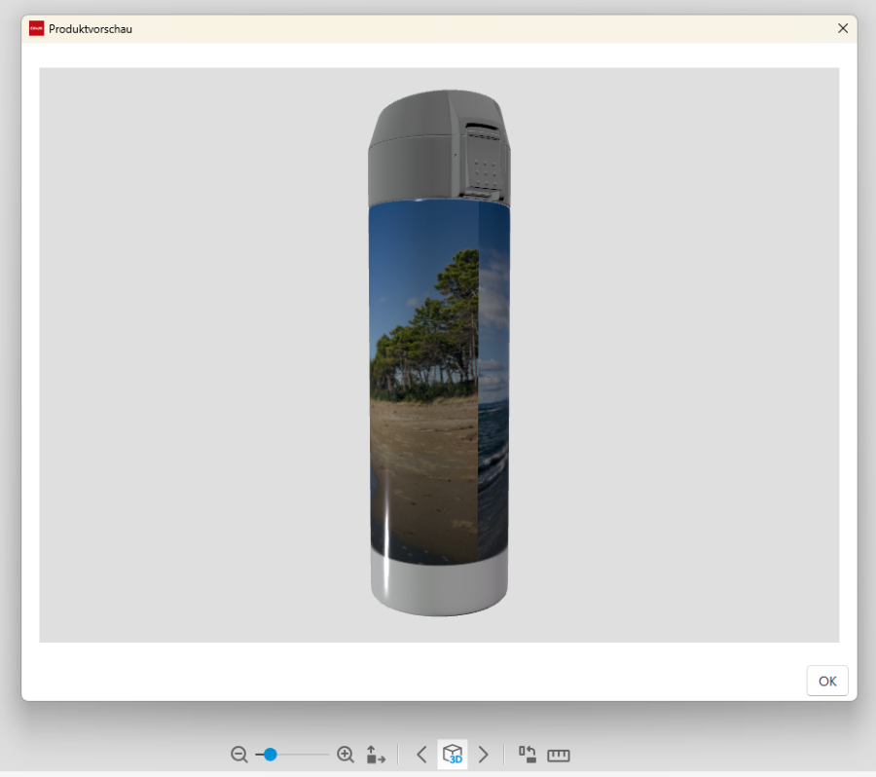Click the zoom out magnifier icon

239,755
